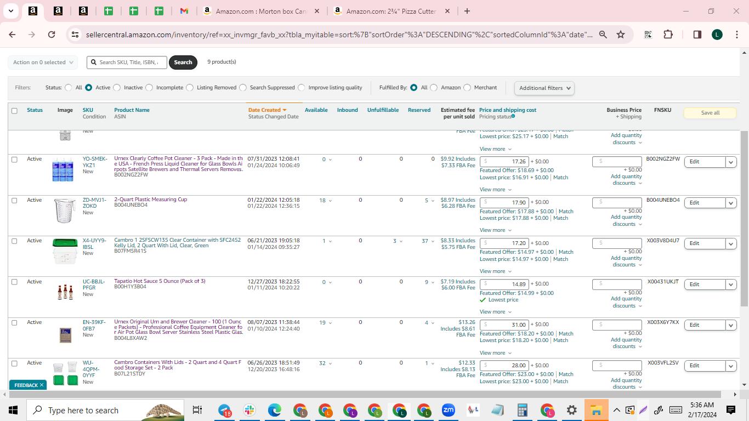Select the Listing Removed status radio
This screenshot has height=421, width=749.
click(x=190, y=88)
